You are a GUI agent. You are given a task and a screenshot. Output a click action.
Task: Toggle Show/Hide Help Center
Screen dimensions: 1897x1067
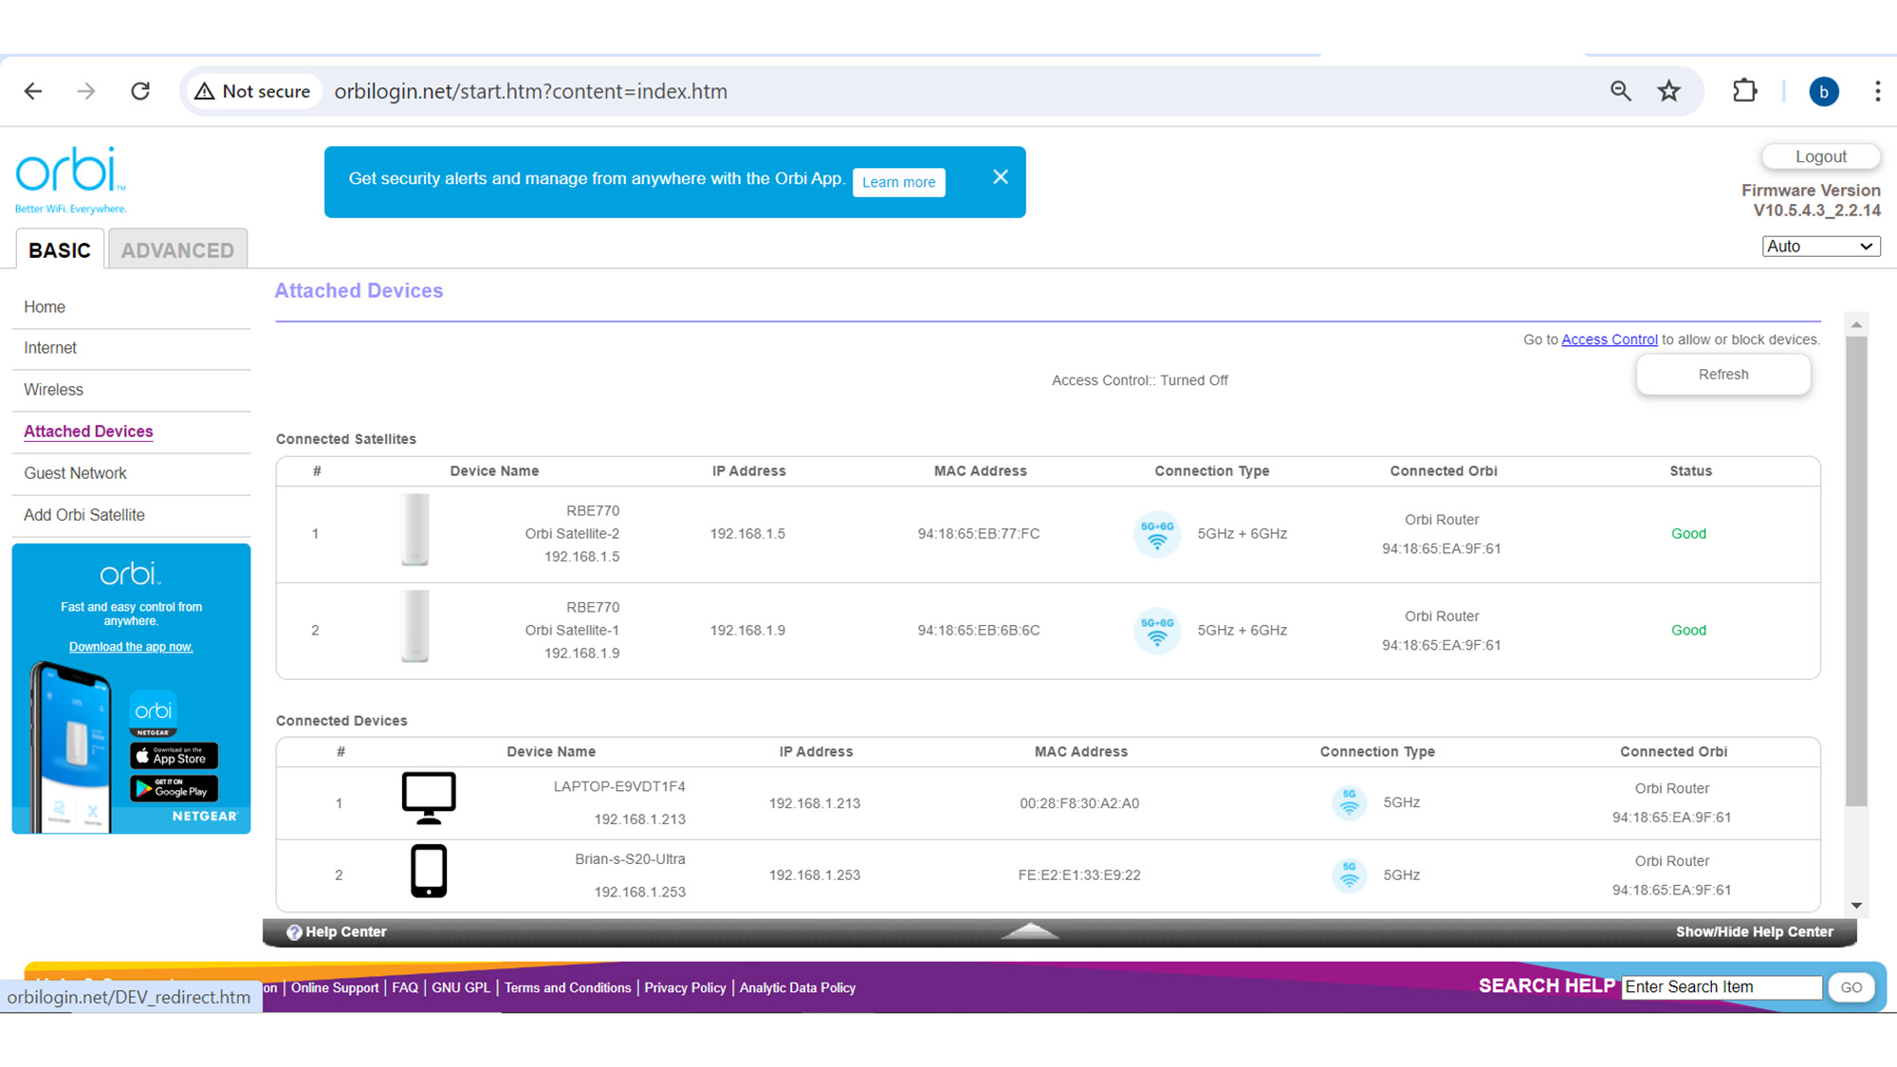pos(1754,932)
